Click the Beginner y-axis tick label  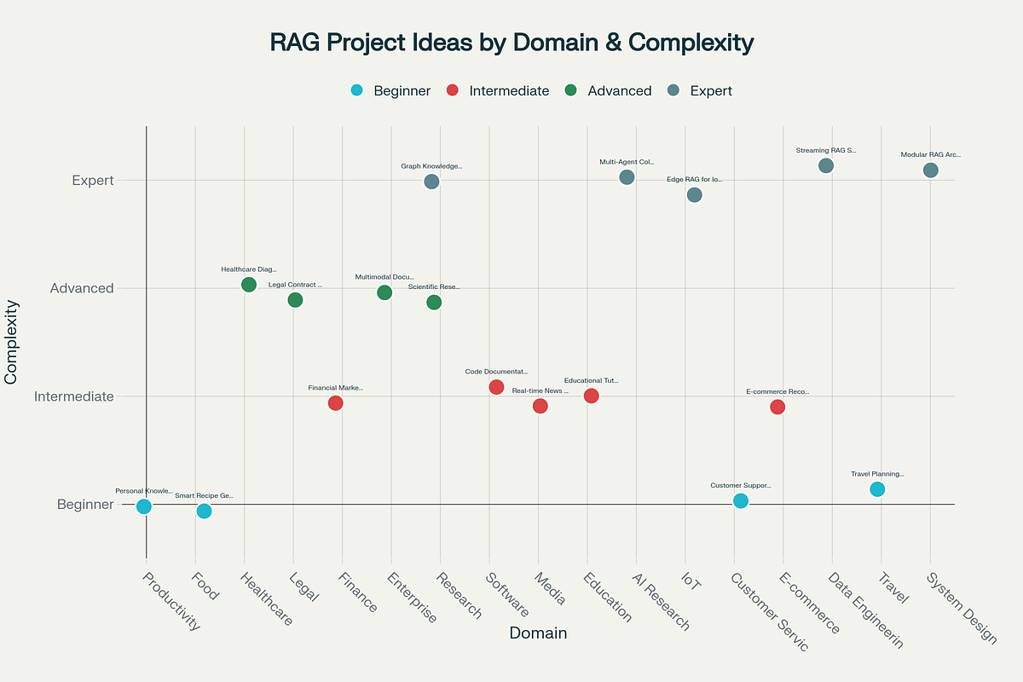tap(85, 505)
